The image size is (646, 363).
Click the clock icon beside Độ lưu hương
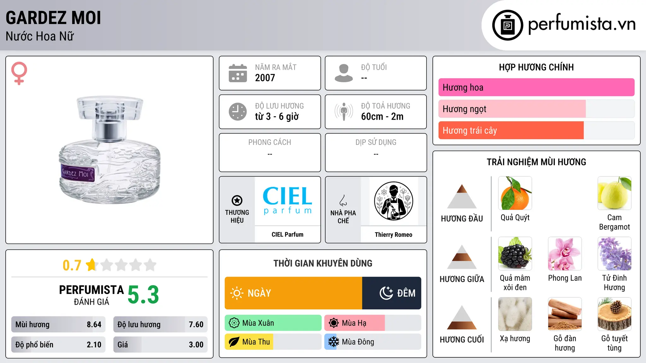(238, 112)
